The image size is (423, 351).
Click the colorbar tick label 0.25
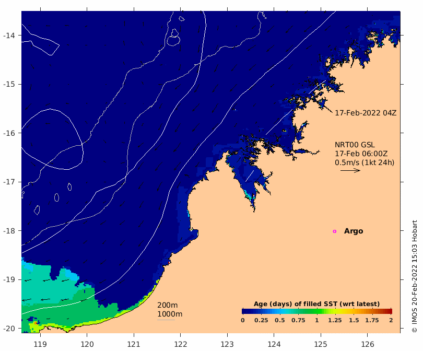[x=261, y=320]
